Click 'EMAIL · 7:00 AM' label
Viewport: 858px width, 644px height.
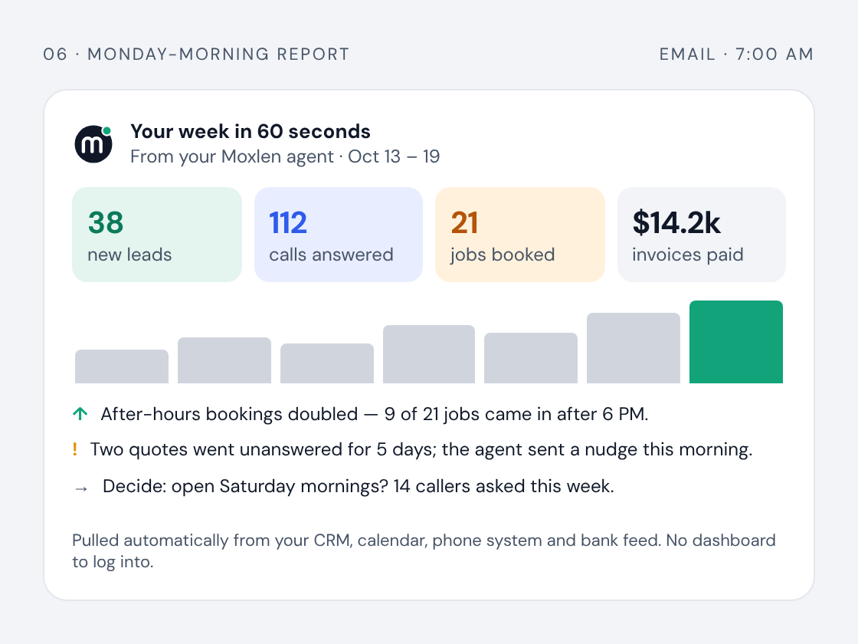pos(736,54)
